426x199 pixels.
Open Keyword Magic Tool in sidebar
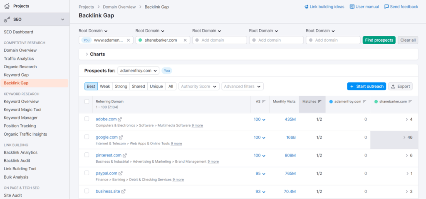(22, 109)
